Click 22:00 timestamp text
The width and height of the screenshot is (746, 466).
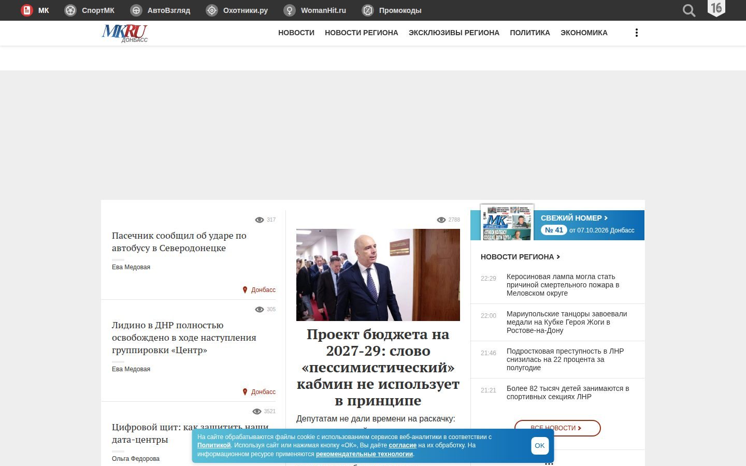[x=489, y=316]
